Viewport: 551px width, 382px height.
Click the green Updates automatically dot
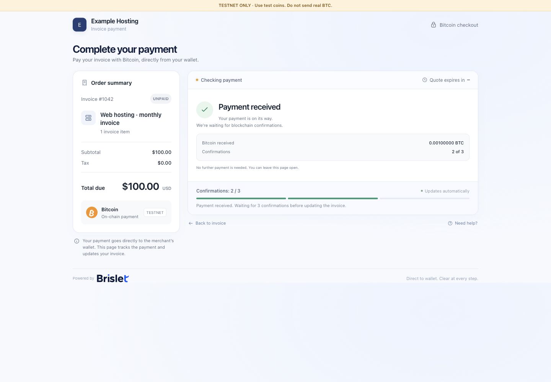(422, 191)
